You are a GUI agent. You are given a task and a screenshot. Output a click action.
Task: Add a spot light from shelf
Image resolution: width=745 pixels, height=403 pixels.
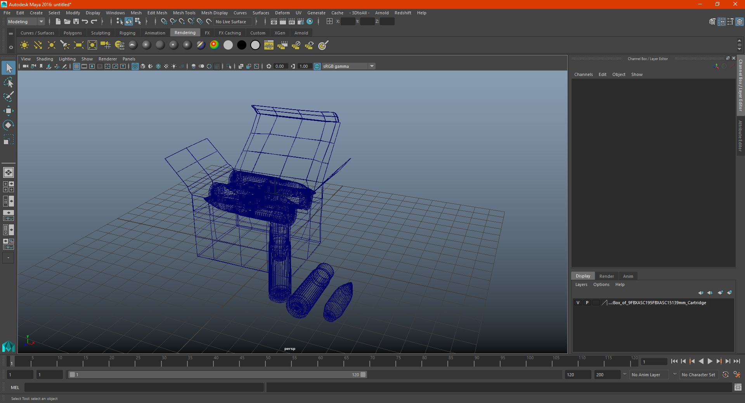click(x=65, y=45)
